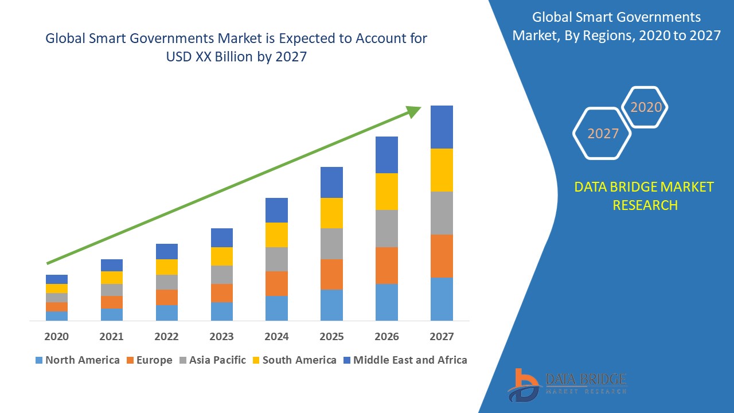Select the Asia Pacific legend swatch
734x413 pixels.
point(182,360)
